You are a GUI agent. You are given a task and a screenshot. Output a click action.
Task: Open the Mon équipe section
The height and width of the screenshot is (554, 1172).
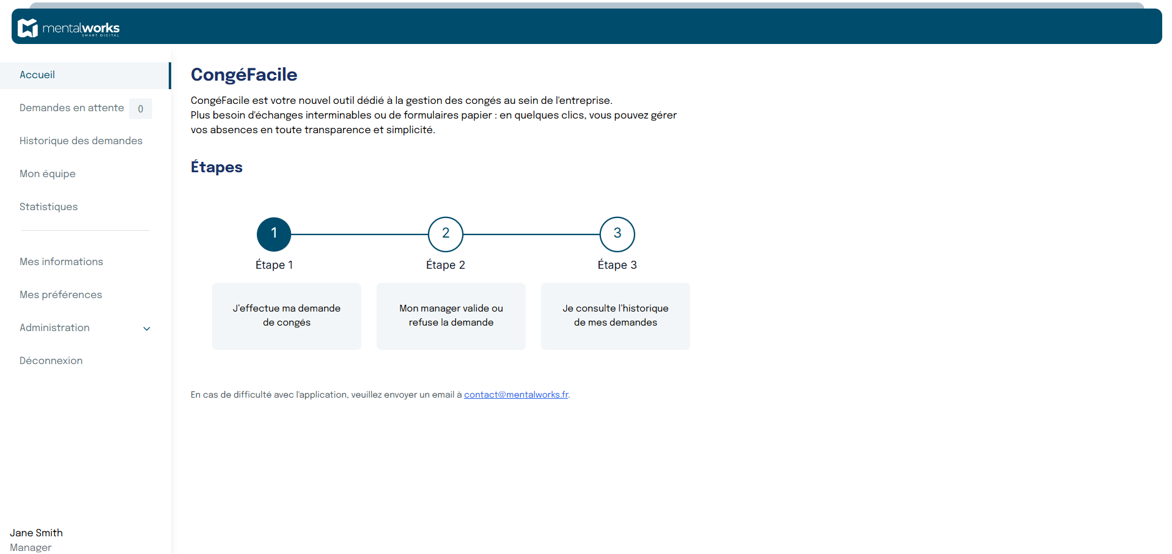(x=48, y=174)
